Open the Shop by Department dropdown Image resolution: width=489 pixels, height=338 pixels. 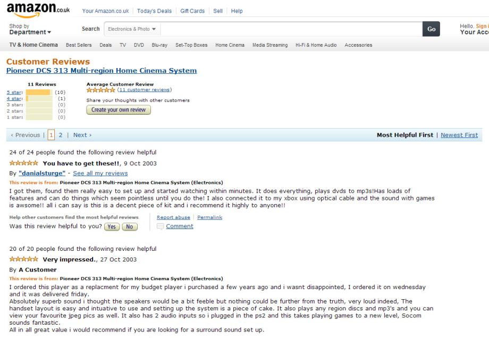pyautogui.click(x=30, y=29)
